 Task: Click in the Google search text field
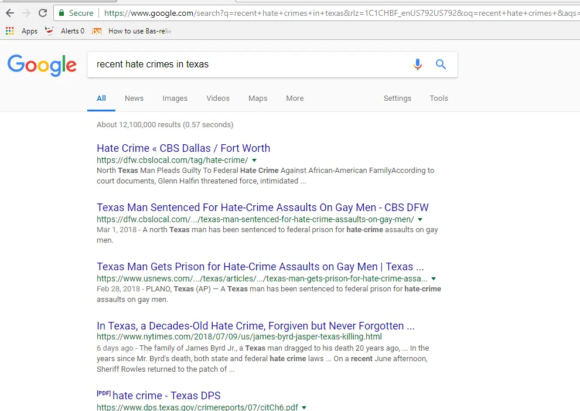[246, 64]
